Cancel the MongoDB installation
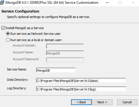This screenshot has height=107, width=139. pos(127,102)
